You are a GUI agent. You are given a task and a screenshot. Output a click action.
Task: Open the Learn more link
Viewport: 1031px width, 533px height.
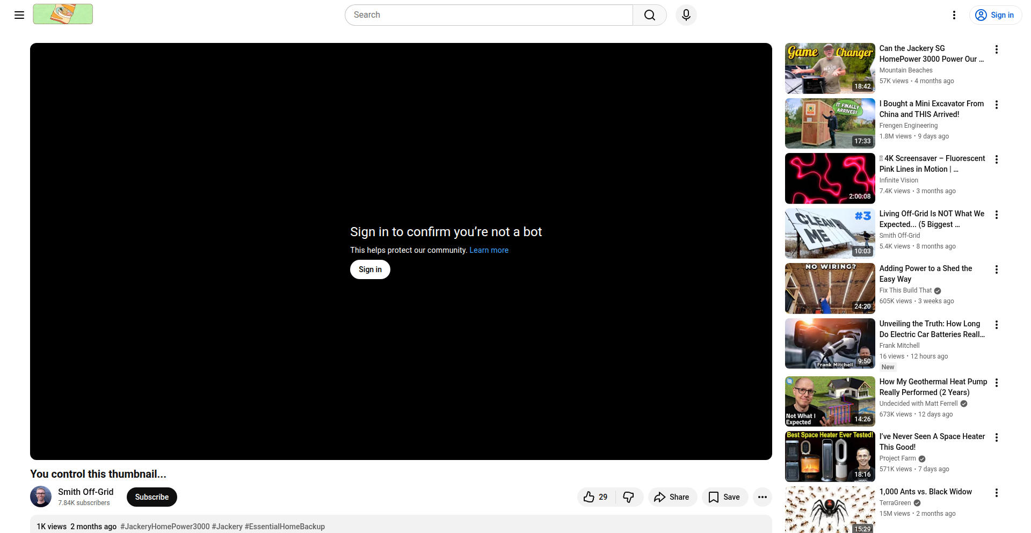[x=489, y=250]
